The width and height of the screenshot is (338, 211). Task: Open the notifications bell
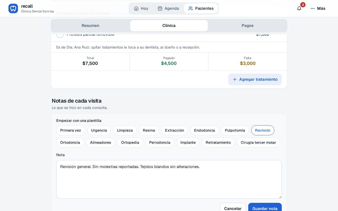coord(299,8)
